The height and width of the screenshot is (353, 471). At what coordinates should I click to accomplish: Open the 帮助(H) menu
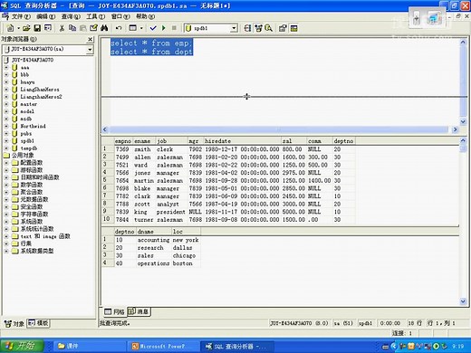pos(145,16)
